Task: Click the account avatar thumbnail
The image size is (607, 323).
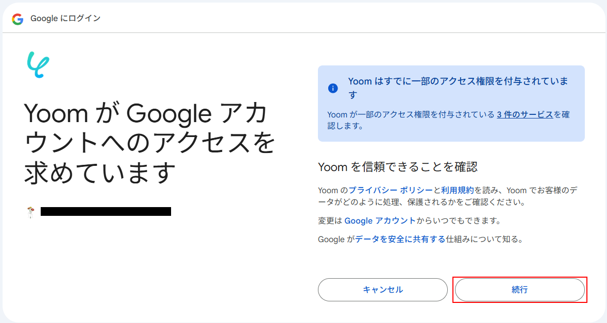Action: (30, 211)
